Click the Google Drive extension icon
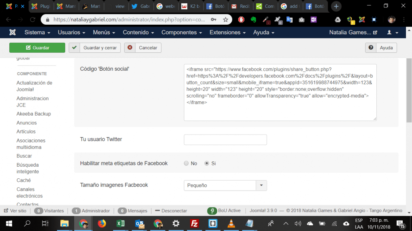This screenshot has width=412, height=231. pyautogui.click(x=337, y=20)
